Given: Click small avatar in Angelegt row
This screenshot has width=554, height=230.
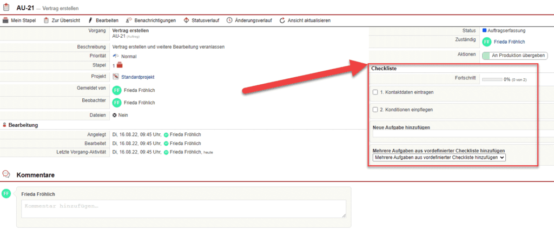Looking at the screenshot, I should (x=166, y=135).
